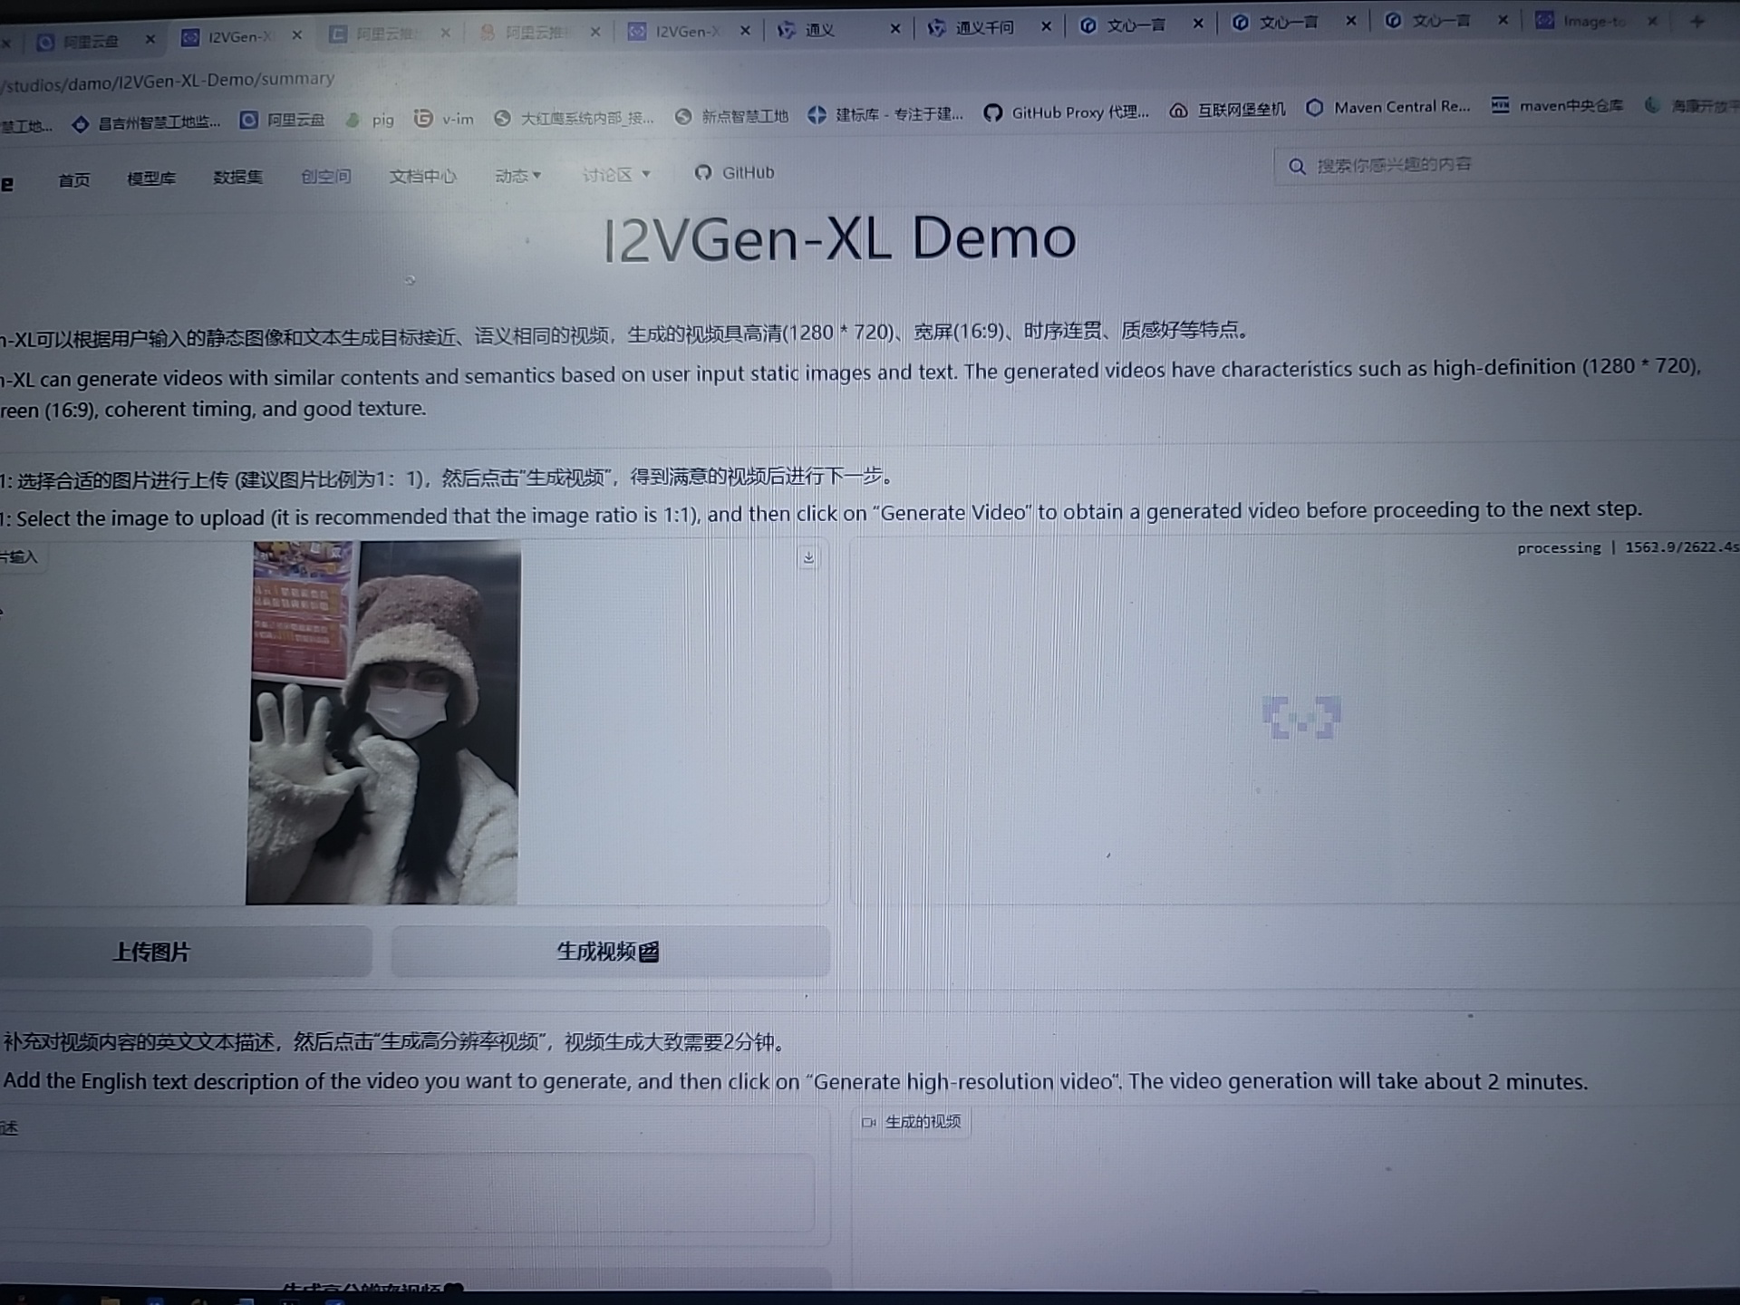Open the 建标库 bookmark

coord(884,114)
